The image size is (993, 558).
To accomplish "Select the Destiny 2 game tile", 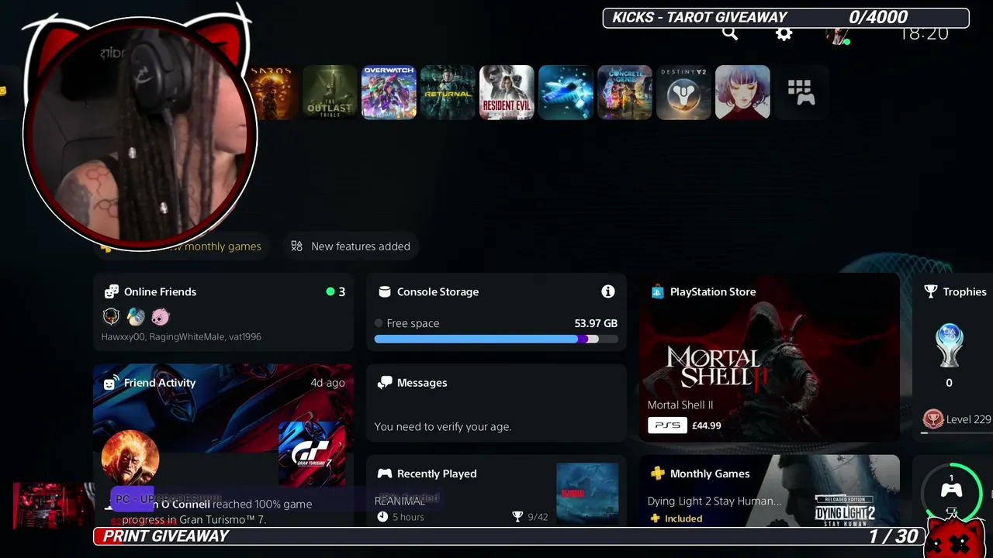I will click(x=683, y=92).
